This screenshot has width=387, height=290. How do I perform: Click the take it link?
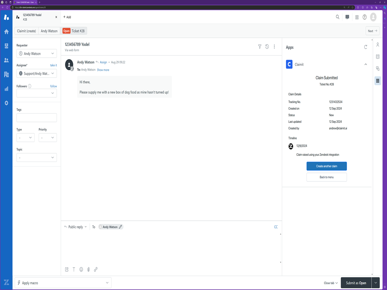[x=53, y=65]
